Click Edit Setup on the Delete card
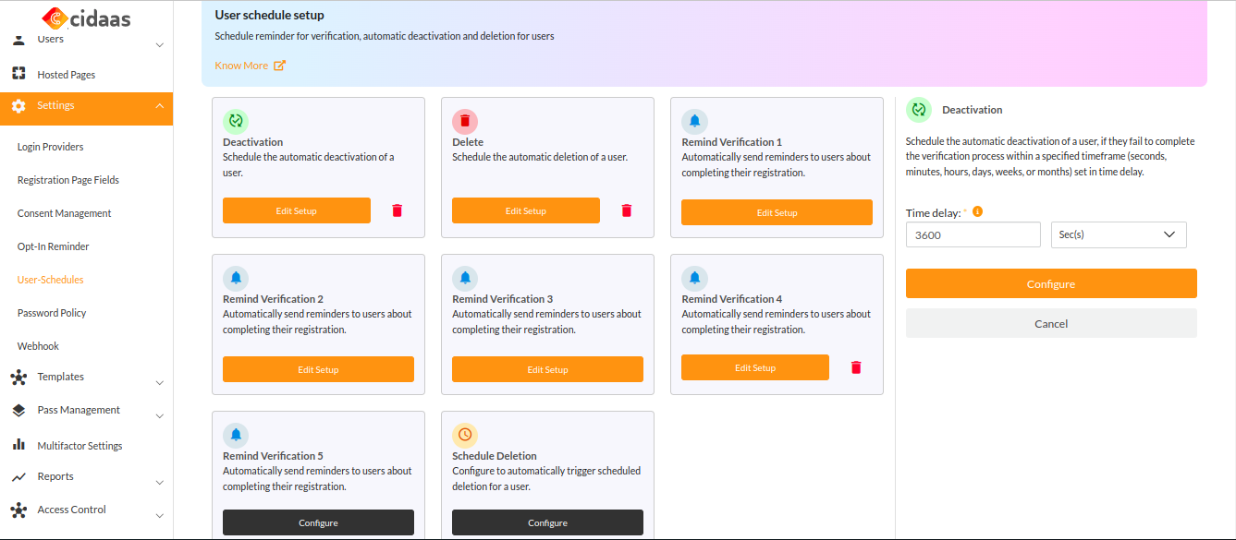This screenshot has height=540, width=1236. pos(525,210)
